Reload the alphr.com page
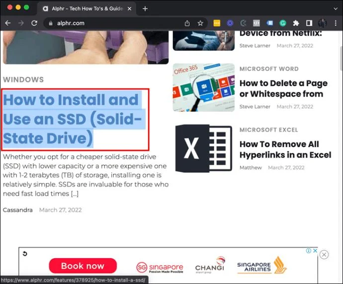343x284 pixels. click(x=34, y=23)
